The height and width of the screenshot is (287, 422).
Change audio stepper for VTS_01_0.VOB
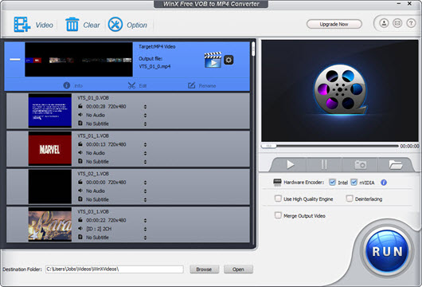tap(145, 116)
